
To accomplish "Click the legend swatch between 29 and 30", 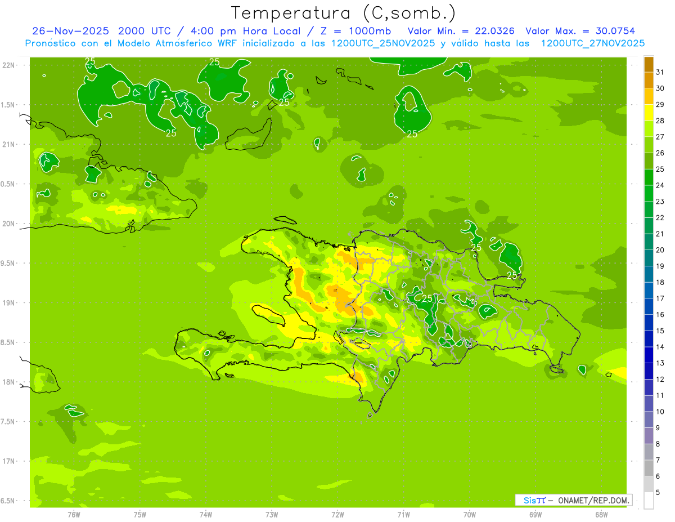I will click(649, 96).
